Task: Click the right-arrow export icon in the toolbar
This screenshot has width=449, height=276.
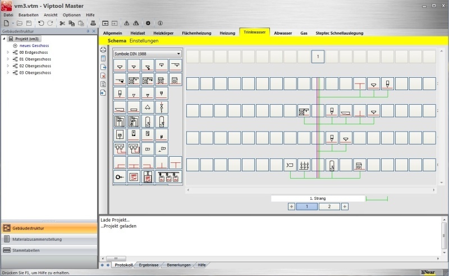Action: [x=114, y=23]
